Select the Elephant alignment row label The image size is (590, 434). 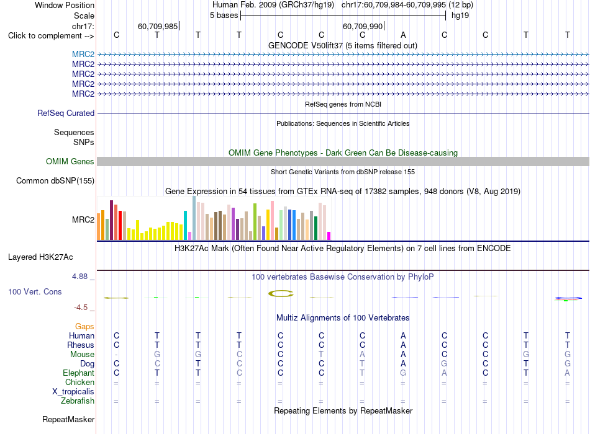tap(78, 373)
